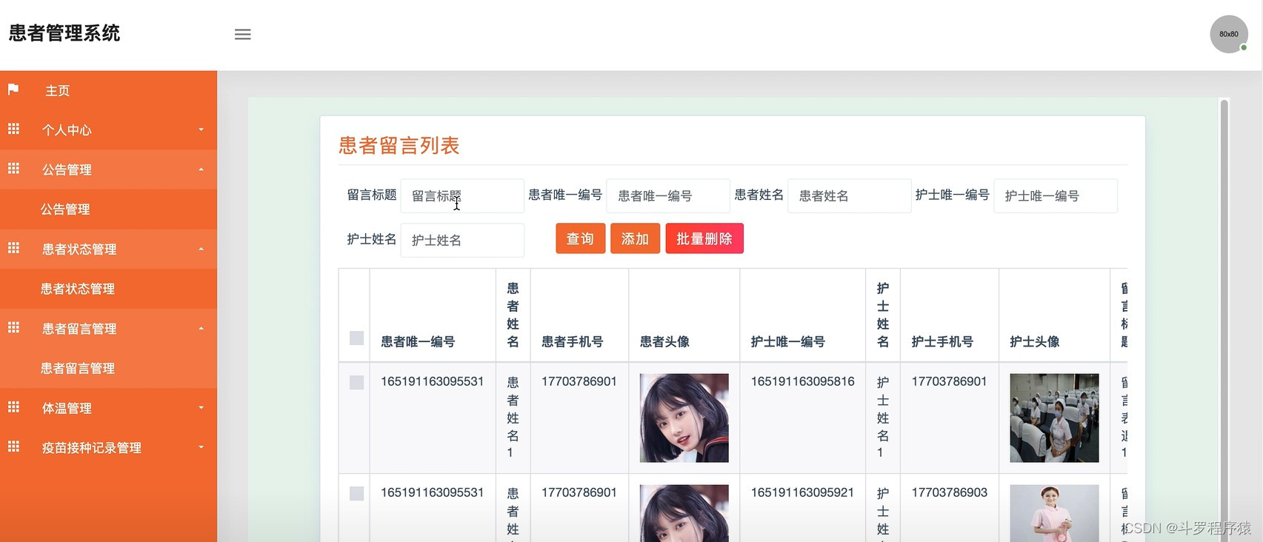Click the 患者留言列表 heading
Viewport: 1263px width, 542px height.
tap(399, 145)
